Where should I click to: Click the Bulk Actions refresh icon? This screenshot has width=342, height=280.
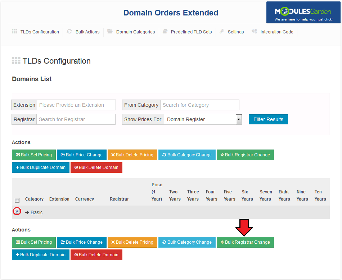pos(69,31)
